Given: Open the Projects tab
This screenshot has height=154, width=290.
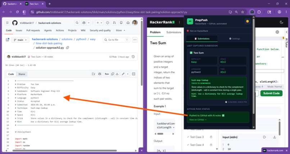Looking at the screenshot, I should (x=72, y=31).
